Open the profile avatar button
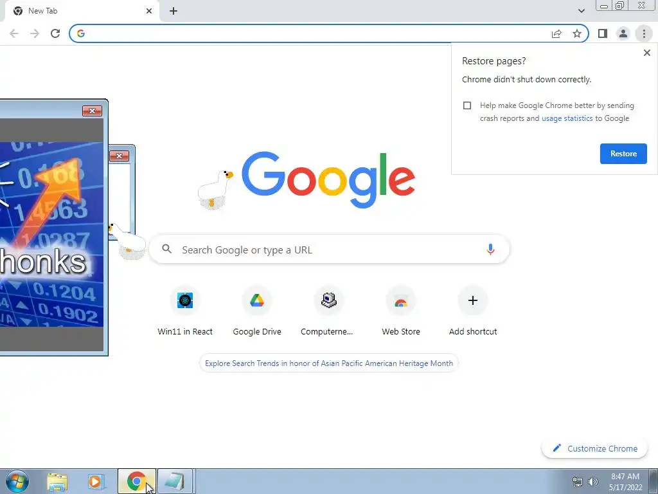The height and width of the screenshot is (494, 658). click(x=623, y=33)
